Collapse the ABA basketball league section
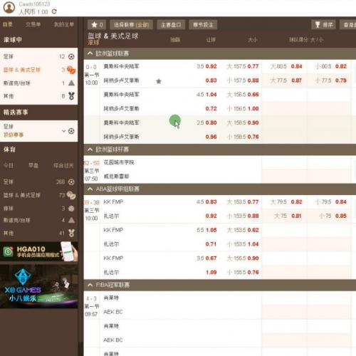The width and height of the screenshot is (356, 356). point(90,189)
